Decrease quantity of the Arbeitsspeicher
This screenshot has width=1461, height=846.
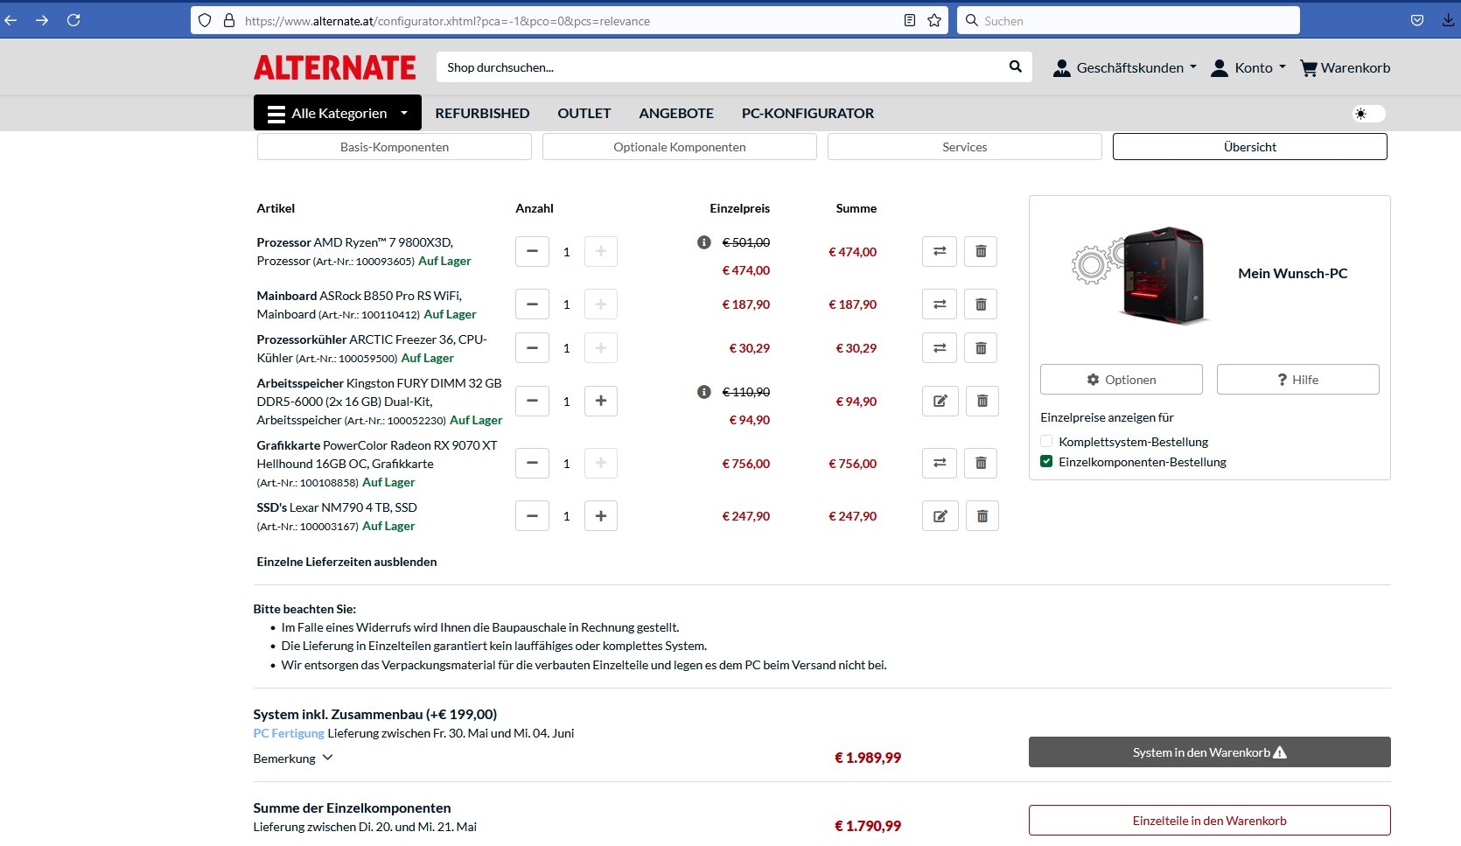pyautogui.click(x=532, y=402)
